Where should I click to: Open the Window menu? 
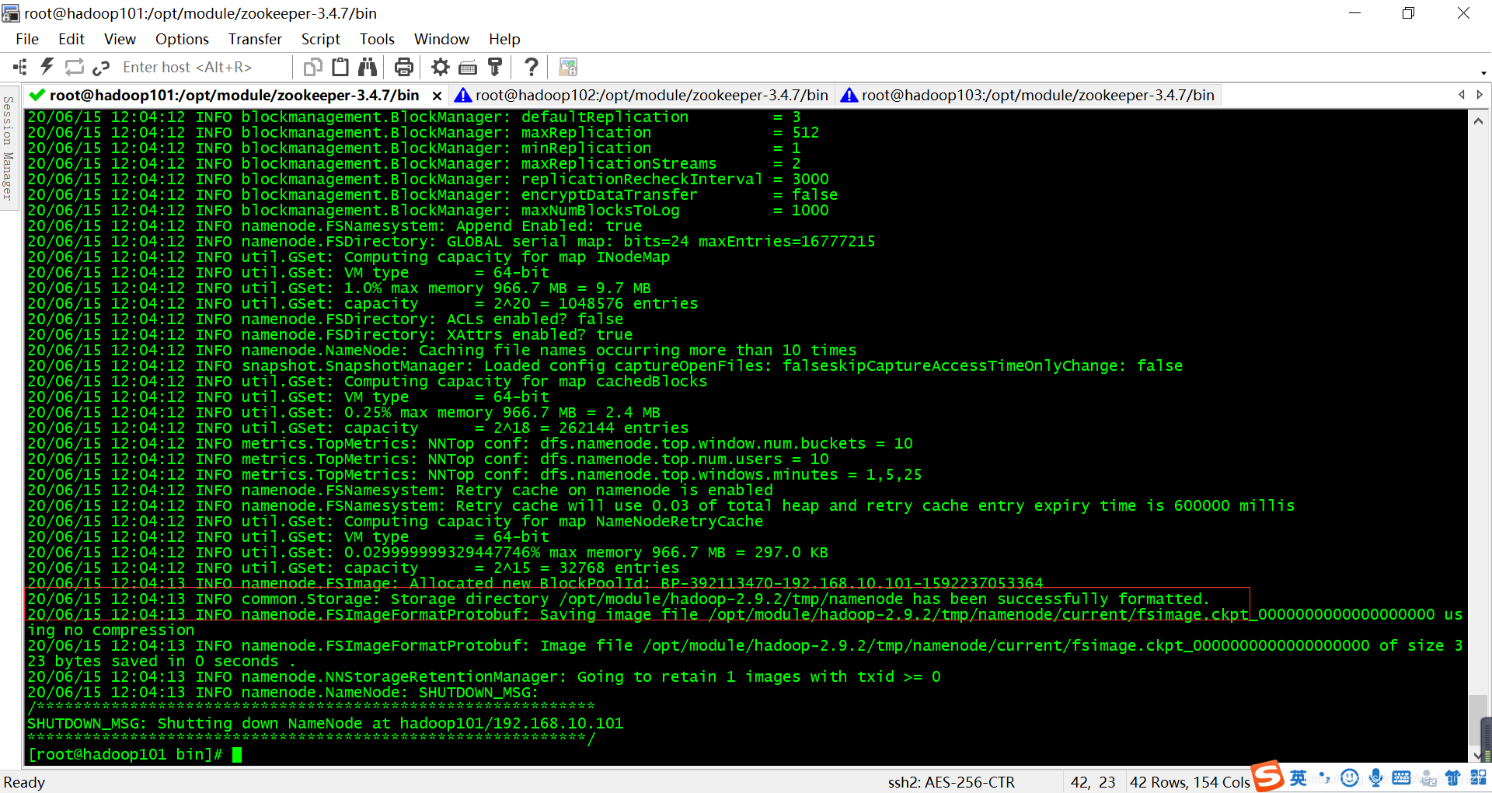point(441,39)
